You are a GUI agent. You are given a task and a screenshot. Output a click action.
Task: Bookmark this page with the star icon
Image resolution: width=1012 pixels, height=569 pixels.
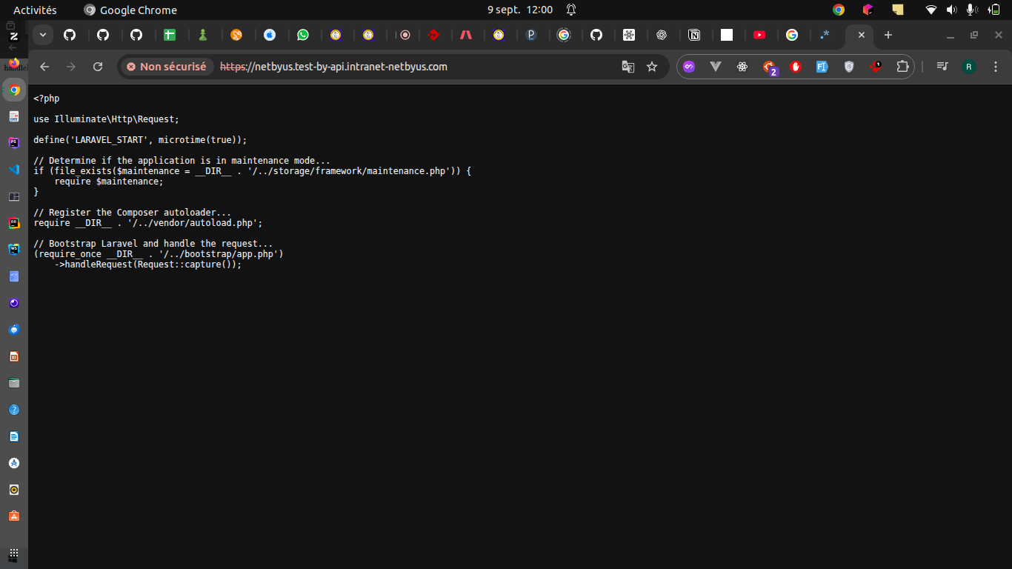point(652,67)
